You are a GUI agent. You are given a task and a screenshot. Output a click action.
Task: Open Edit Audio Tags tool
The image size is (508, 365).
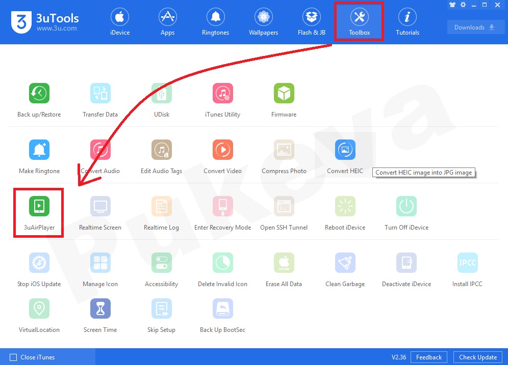(x=161, y=157)
